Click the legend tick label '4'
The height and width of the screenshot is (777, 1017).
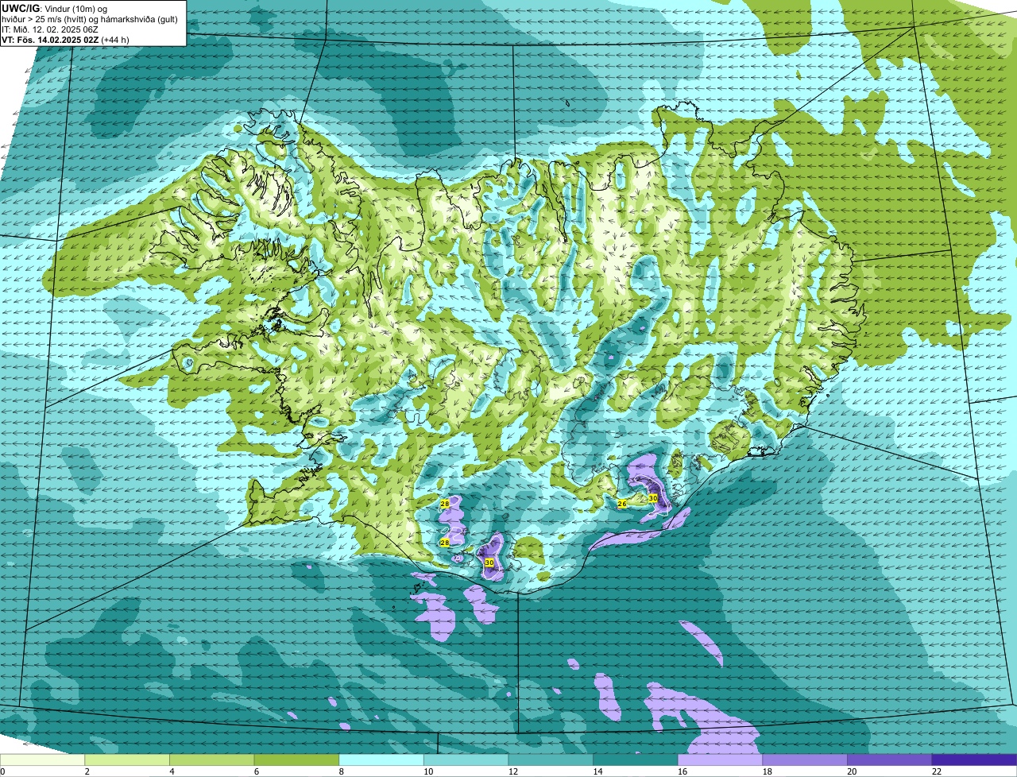pyautogui.click(x=171, y=771)
